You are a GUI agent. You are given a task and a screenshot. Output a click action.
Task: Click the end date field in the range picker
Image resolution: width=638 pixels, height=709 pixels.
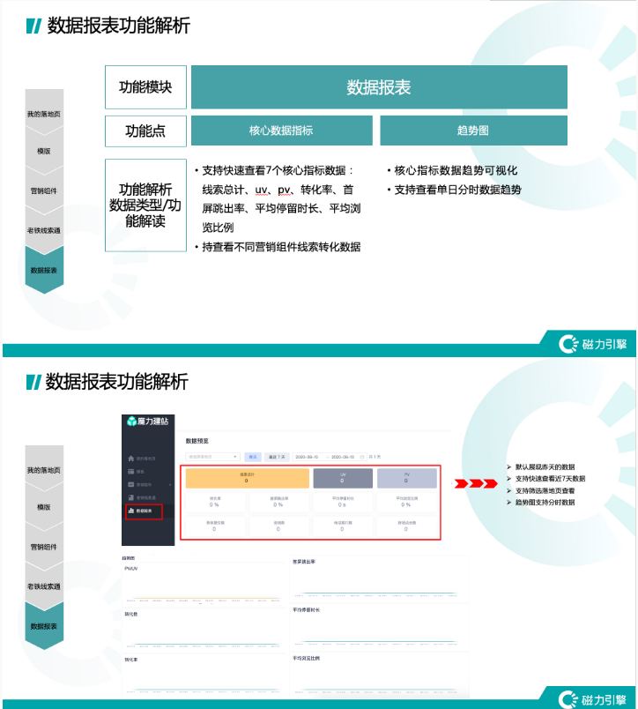(x=343, y=457)
